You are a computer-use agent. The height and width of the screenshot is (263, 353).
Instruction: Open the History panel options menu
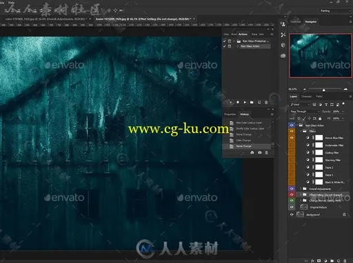272,114
